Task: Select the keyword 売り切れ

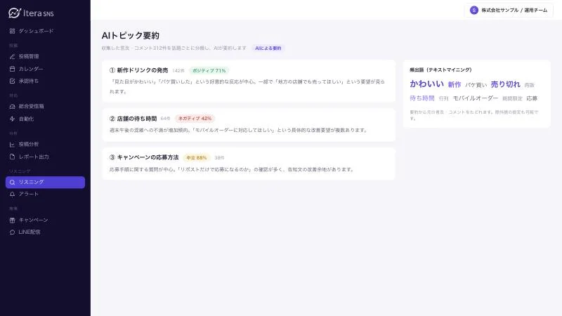Action: pos(505,84)
